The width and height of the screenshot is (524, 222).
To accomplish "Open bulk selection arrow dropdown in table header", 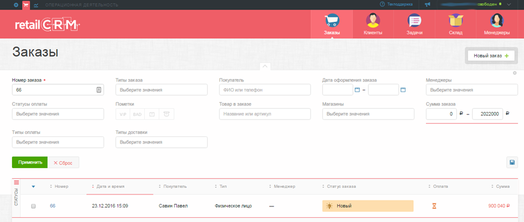I will coord(33,187).
